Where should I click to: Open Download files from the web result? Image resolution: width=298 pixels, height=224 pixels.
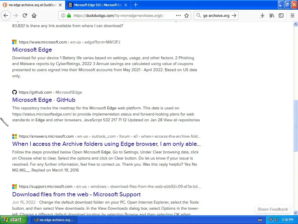[77, 194]
